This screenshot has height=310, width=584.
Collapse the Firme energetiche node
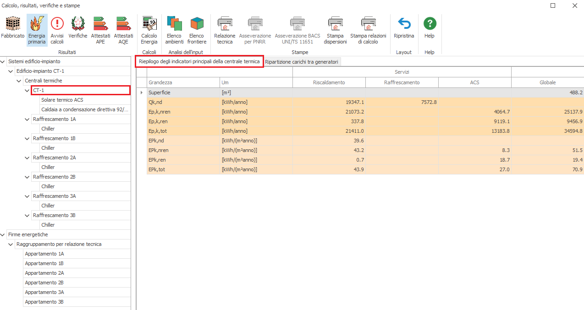4,234
